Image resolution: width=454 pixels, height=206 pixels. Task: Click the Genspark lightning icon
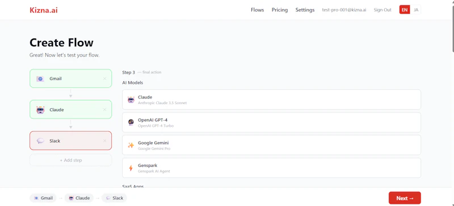click(x=131, y=168)
